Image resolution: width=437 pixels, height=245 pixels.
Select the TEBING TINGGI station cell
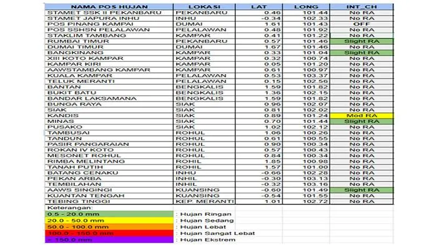point(109,201)
